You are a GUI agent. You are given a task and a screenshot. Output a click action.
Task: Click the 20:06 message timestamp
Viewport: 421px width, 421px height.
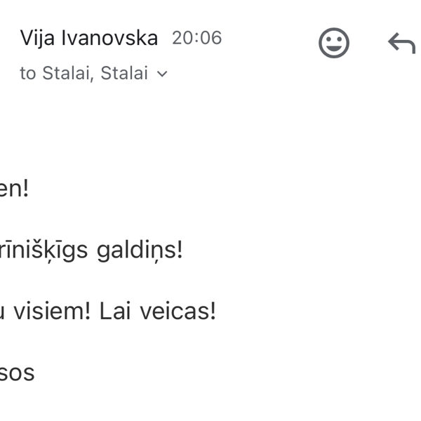click(x=196, y=38)
